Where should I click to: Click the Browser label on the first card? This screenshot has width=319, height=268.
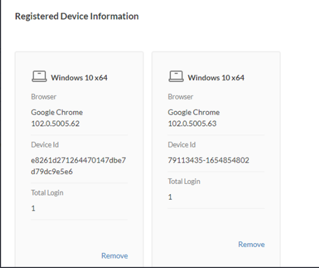44,97
